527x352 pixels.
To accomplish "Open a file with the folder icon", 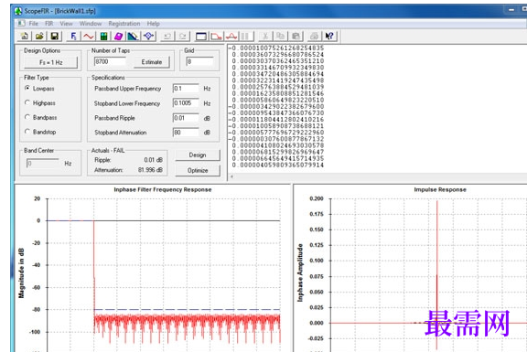I will [x=39, y=36].
